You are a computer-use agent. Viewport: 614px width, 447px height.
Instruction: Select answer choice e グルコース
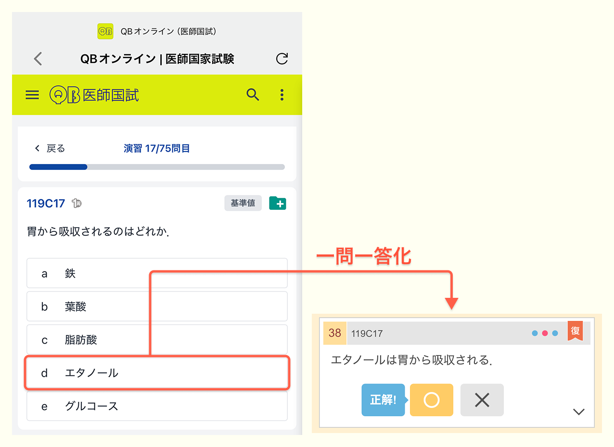click(x=157, y=406)
